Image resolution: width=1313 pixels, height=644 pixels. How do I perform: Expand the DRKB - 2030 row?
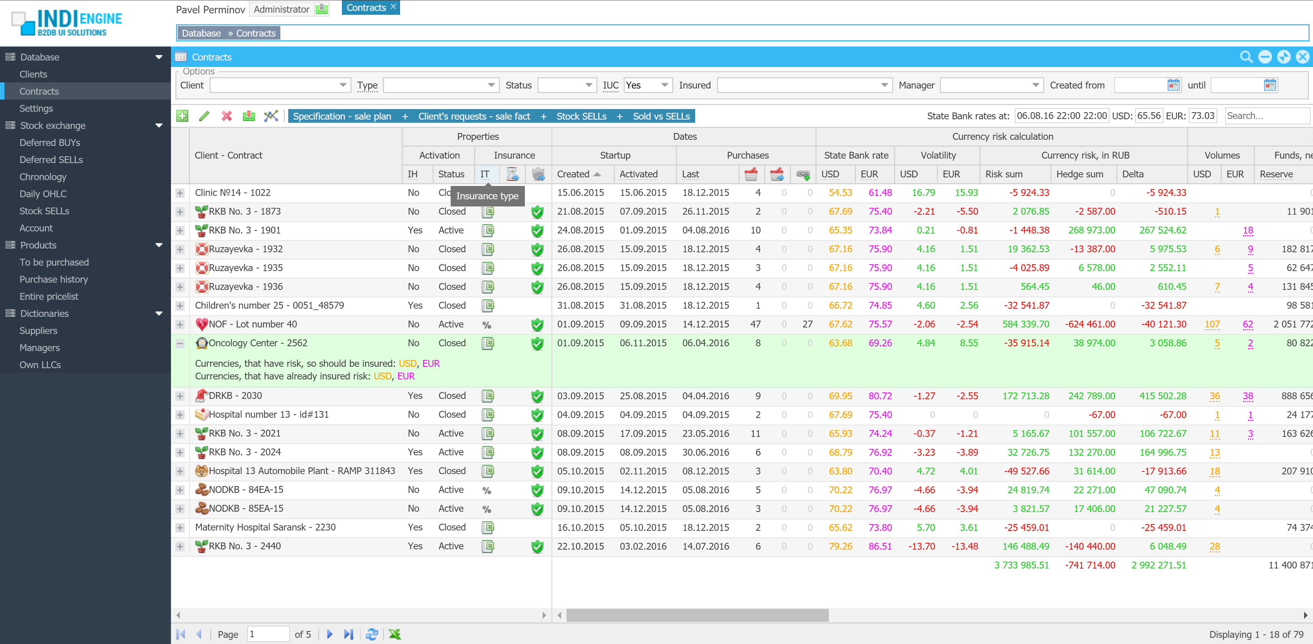coord(180,396)
